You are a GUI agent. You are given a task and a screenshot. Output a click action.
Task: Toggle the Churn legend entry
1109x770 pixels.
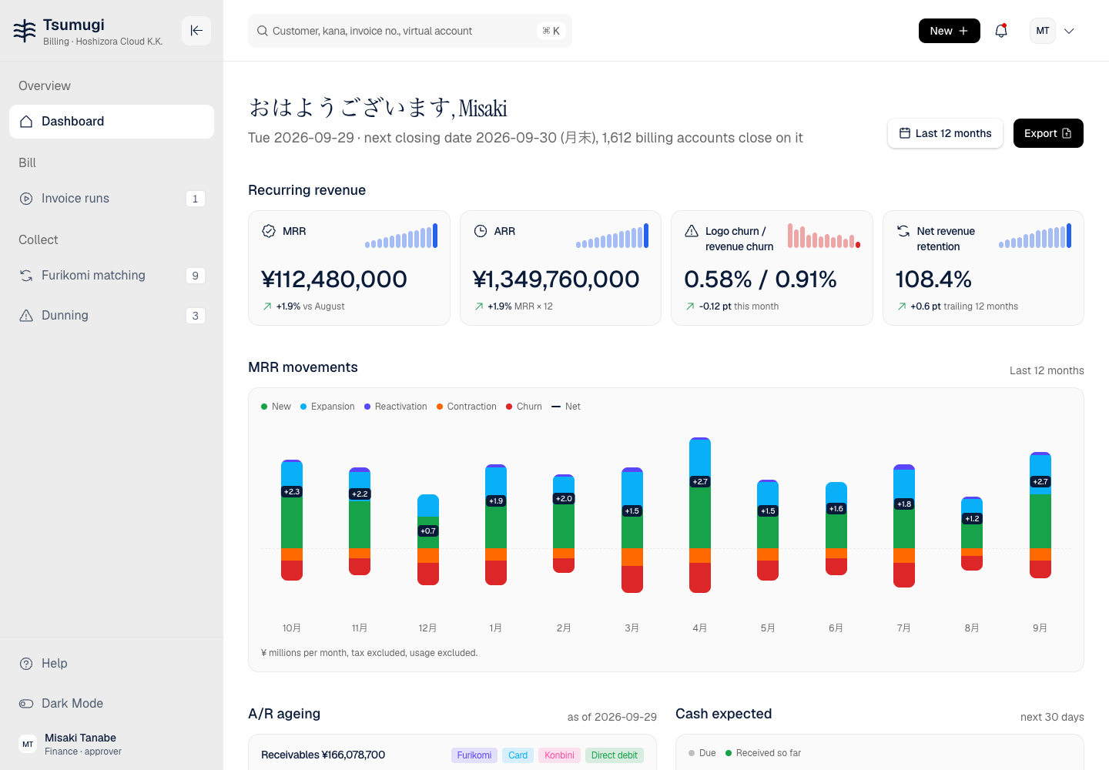524,407
